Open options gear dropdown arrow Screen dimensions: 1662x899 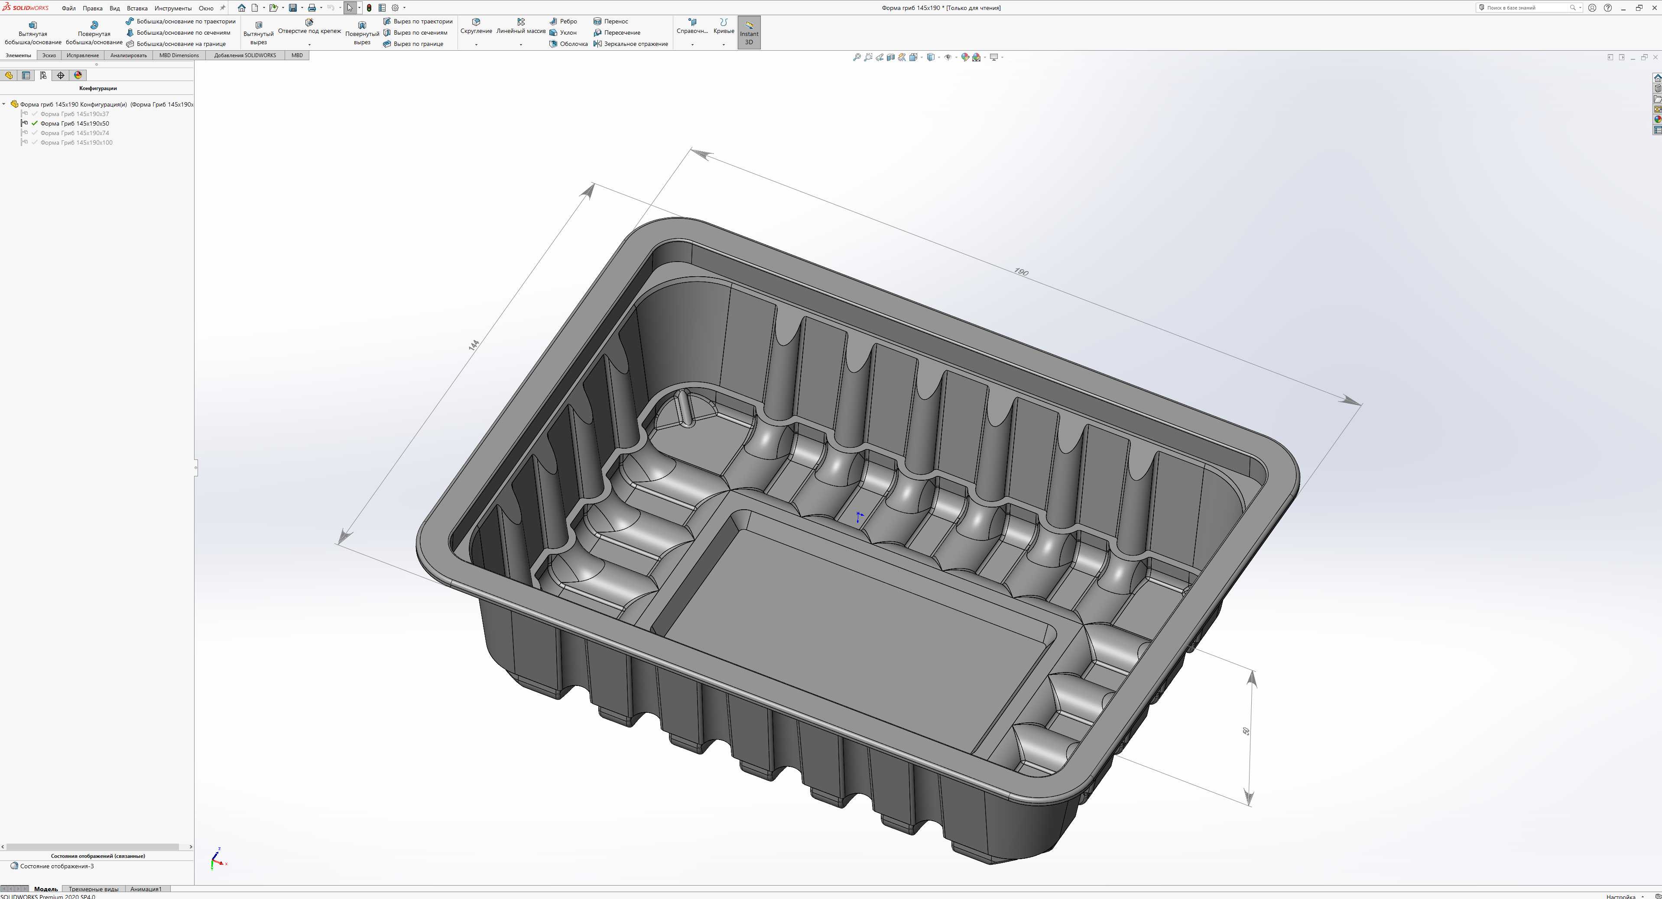(405, 8)
